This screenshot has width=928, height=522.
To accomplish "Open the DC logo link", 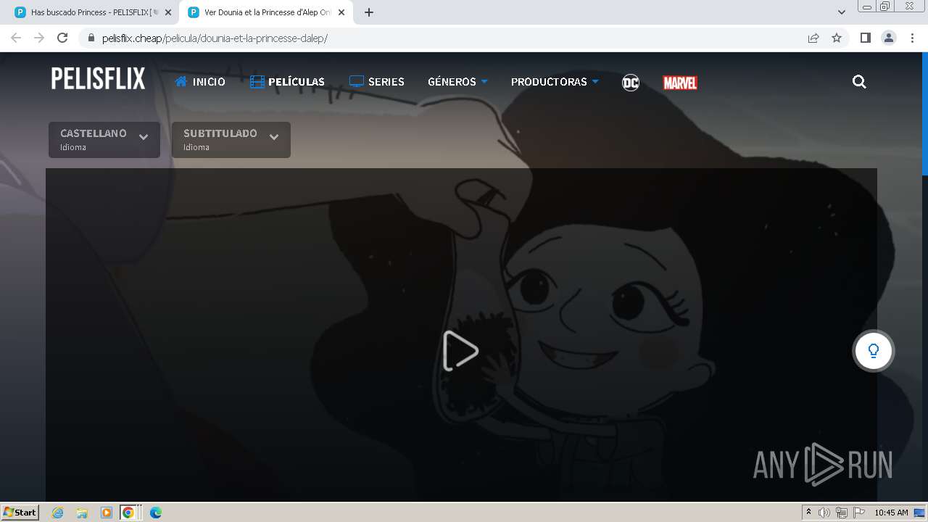I will 631,83.
